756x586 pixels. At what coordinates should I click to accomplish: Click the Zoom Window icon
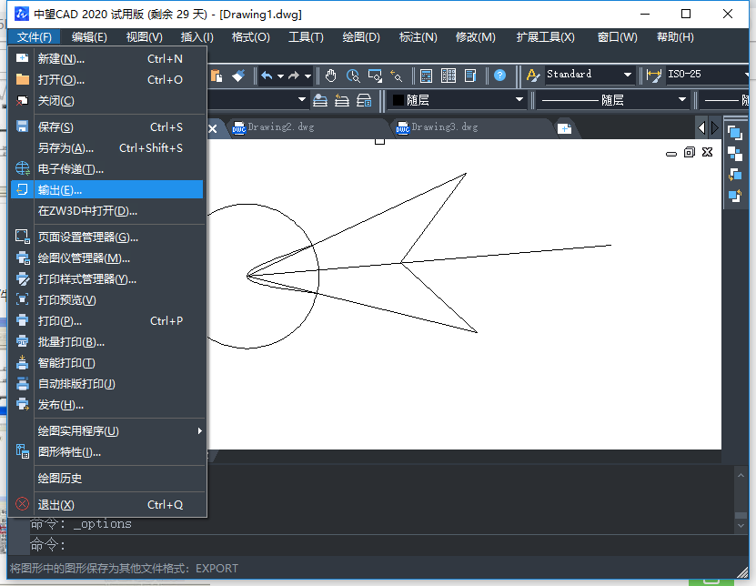(374, 76)
